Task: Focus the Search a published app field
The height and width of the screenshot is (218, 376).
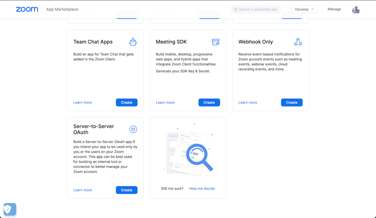Action: [256, 9]
